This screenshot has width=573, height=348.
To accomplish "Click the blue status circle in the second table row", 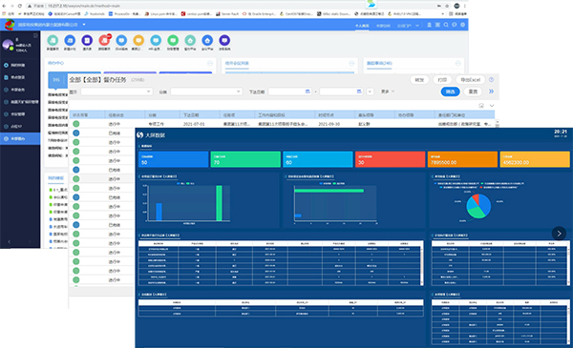I will (x=76, y=133).
